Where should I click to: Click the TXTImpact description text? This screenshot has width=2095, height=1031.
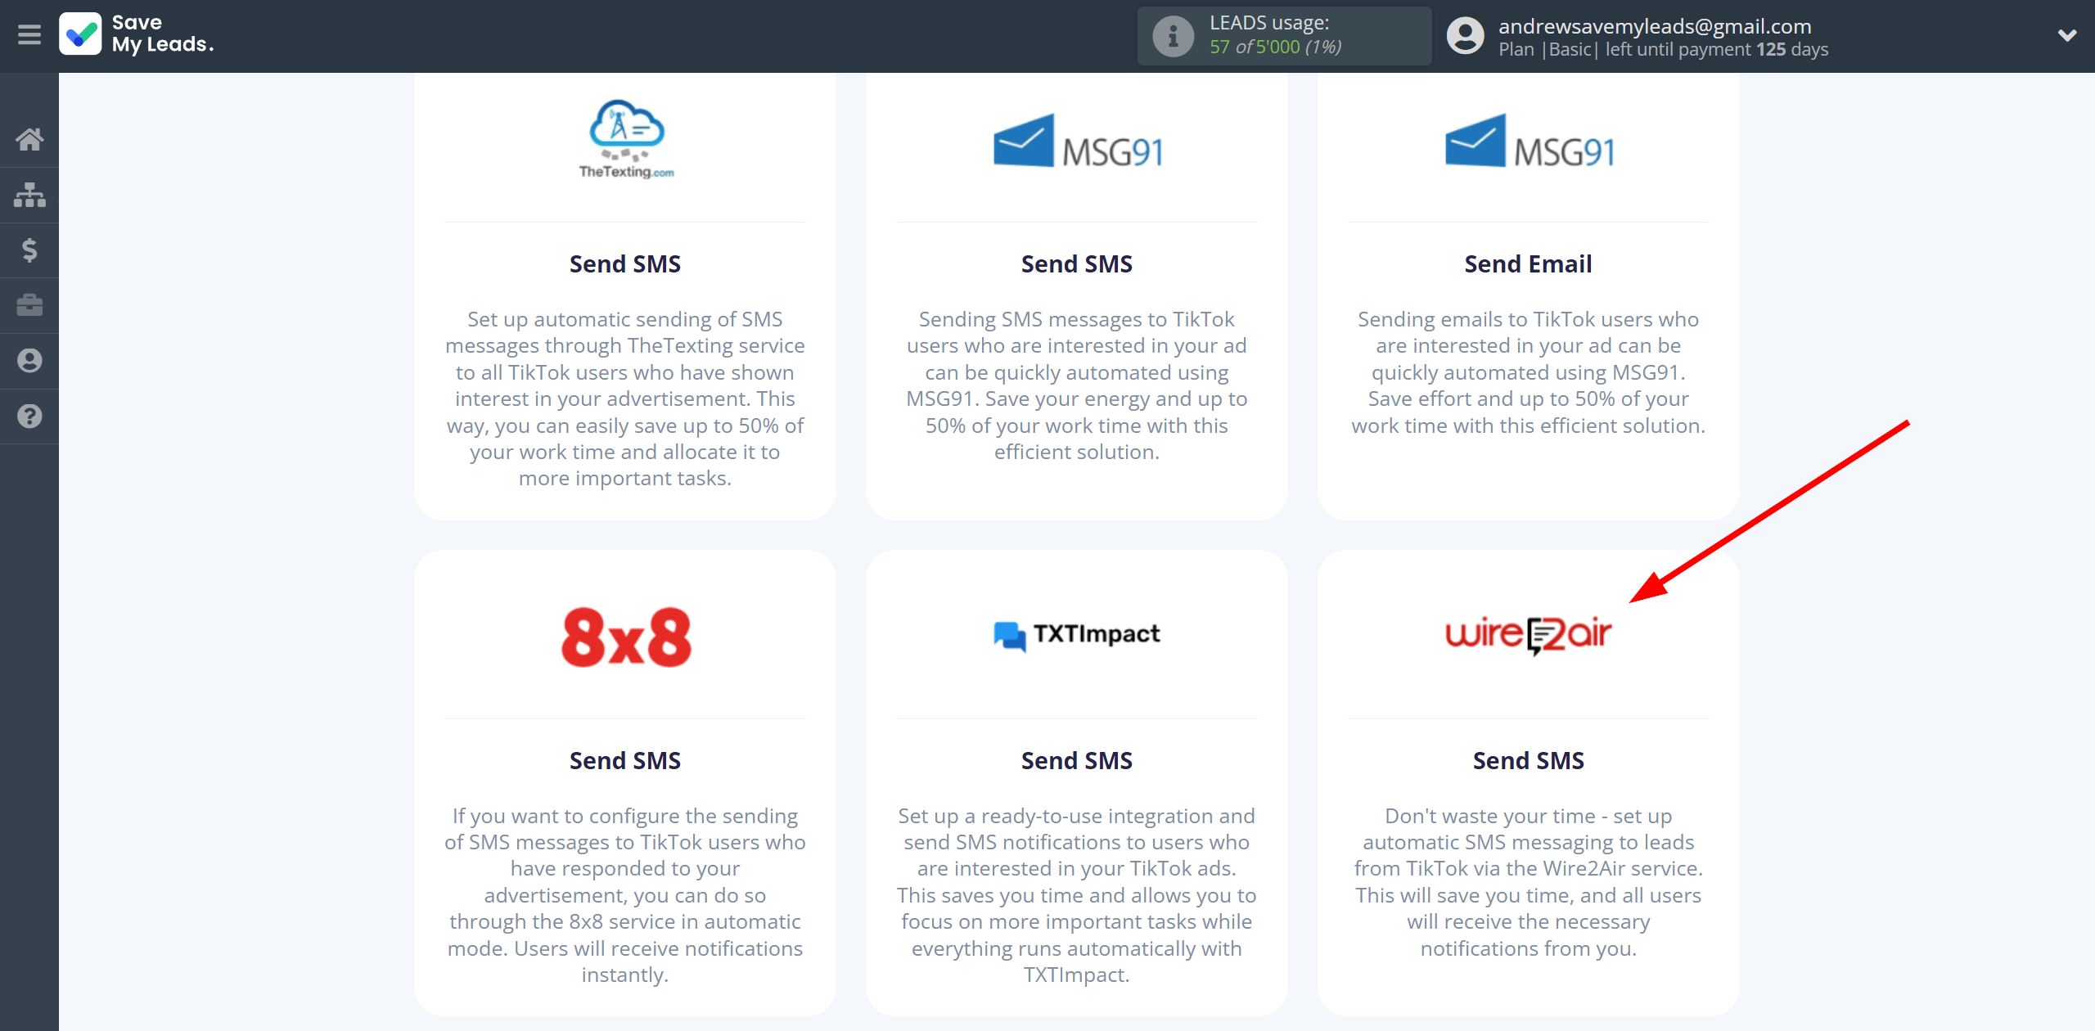pos(1077,895)
